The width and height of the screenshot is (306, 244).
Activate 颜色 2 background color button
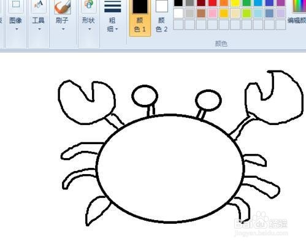point(161,17)
